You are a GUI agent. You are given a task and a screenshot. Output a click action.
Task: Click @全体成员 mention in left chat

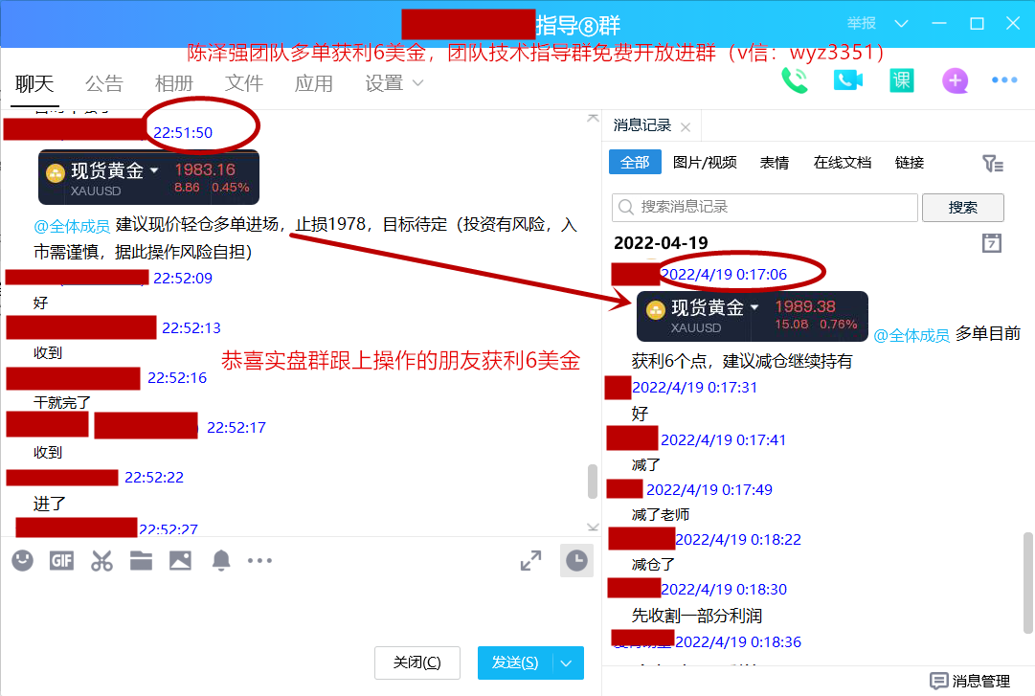[72, 226]
